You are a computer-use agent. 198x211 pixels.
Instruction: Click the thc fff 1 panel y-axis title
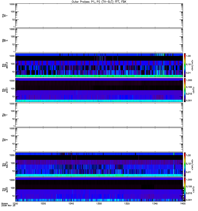click(5, 115)
